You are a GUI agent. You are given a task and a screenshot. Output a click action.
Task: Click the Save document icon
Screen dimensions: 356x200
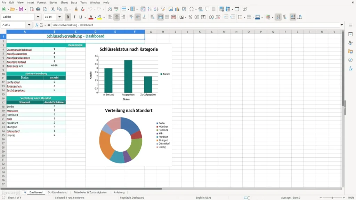[21, 9]
